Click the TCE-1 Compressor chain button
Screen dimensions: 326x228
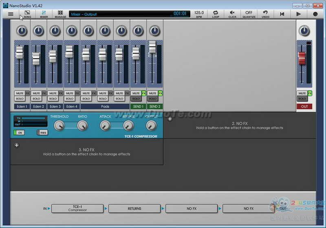click(77, 208)
